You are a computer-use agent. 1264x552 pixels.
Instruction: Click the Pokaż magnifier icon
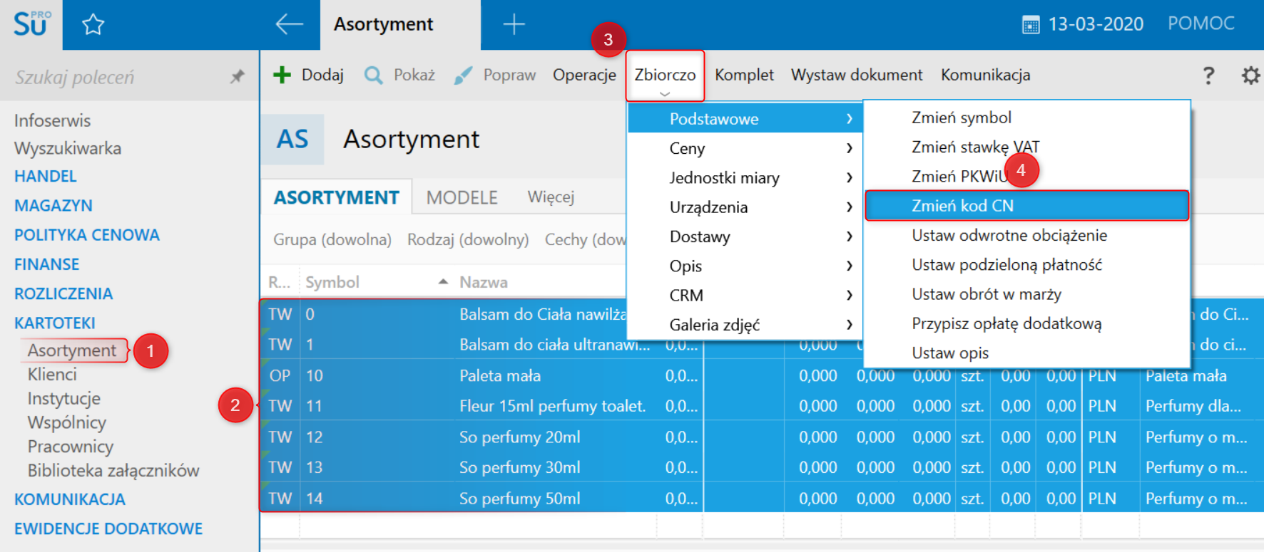373,75
